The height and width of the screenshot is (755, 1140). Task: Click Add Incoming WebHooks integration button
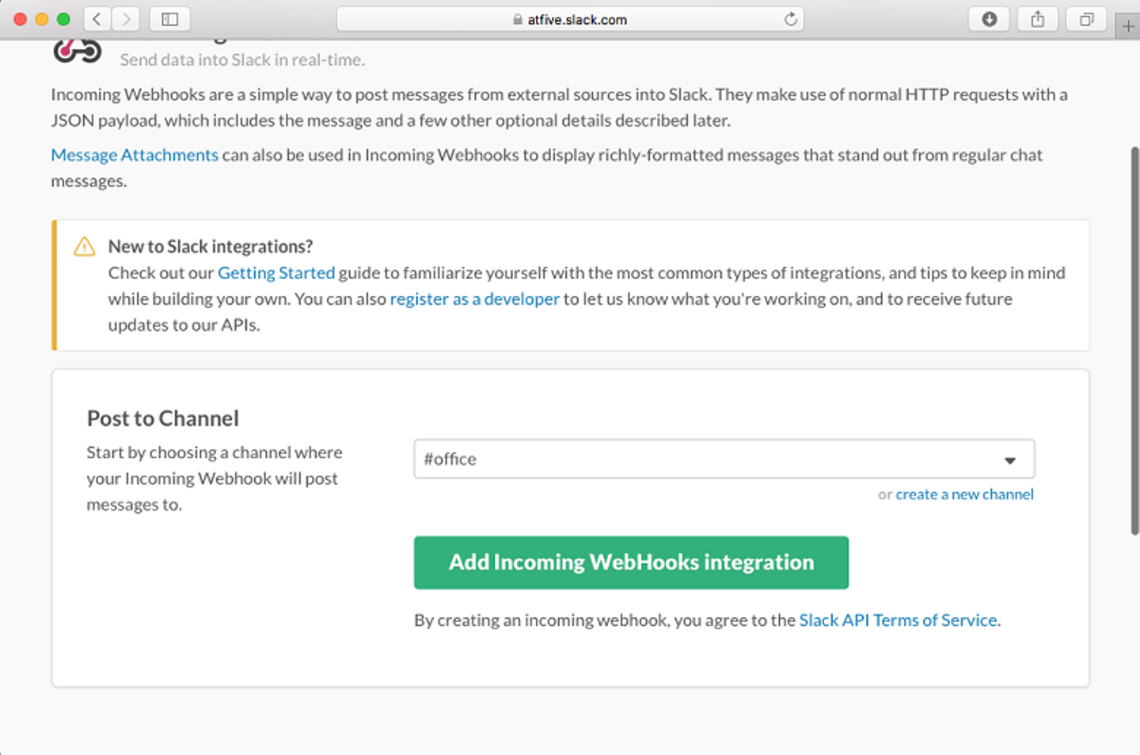[631, 563]
